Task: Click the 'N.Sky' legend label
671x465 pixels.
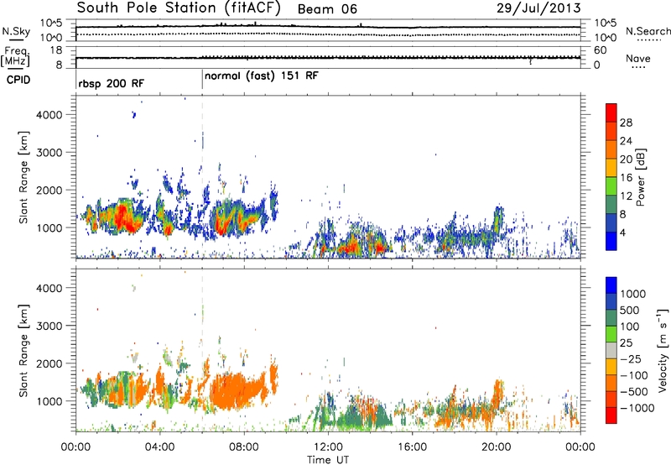Action: [x=16, y=31]
